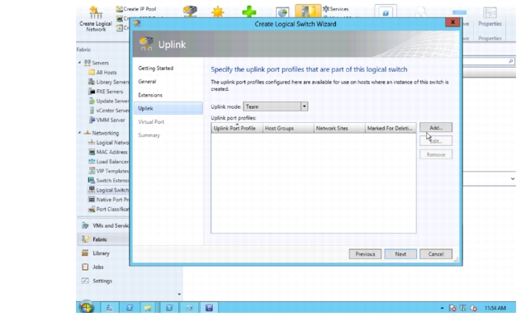
Task: Click the Cancel button
Action: (x=436, y=254)
